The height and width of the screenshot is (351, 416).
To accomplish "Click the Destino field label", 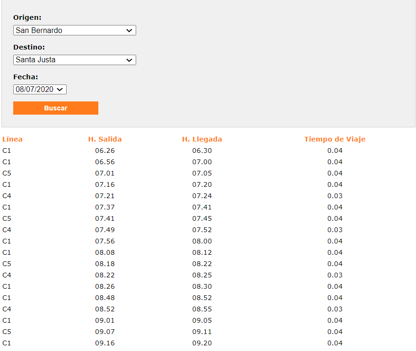I will (29, 47).
